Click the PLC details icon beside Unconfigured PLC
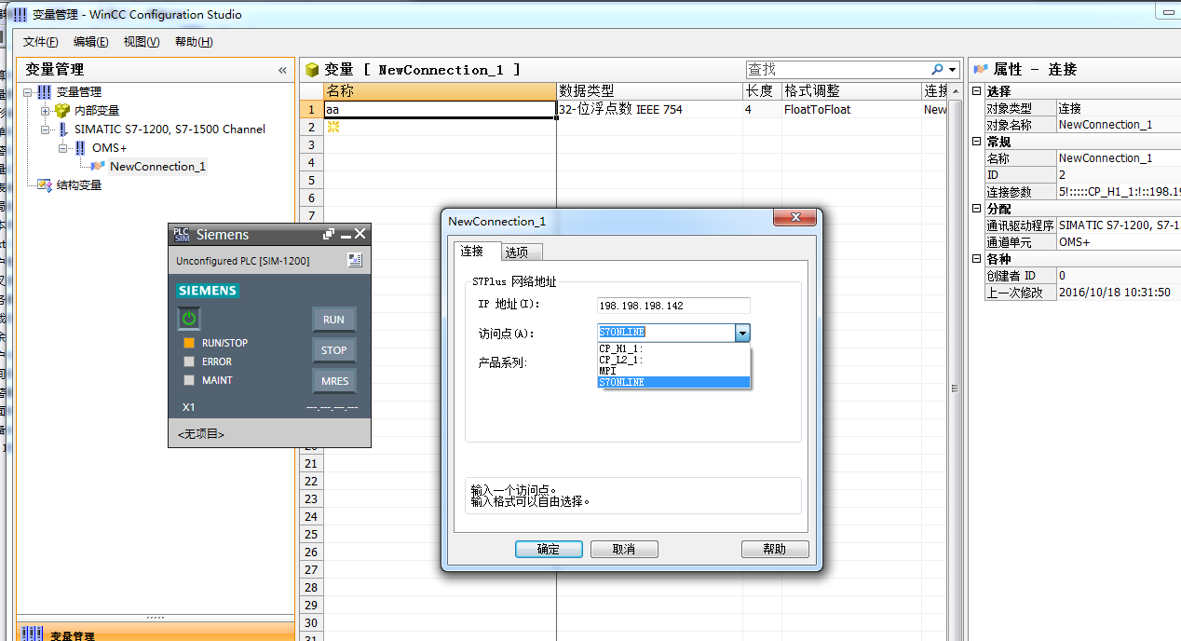 (354, 260)
